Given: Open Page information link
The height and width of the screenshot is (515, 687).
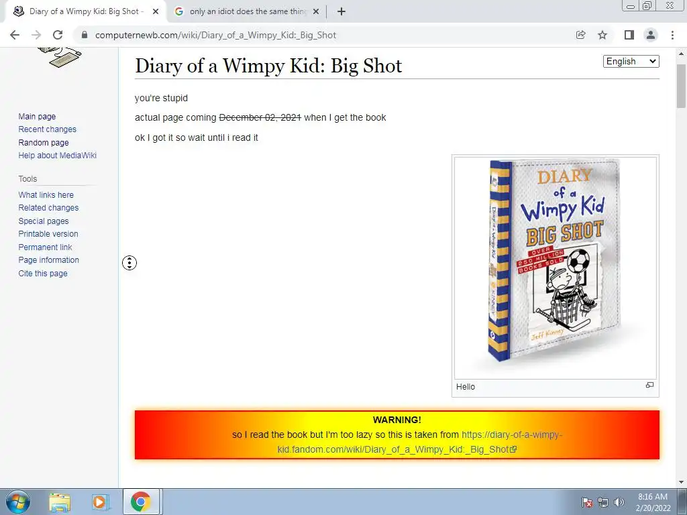Looking at the screenshot, I should (48, 260).
